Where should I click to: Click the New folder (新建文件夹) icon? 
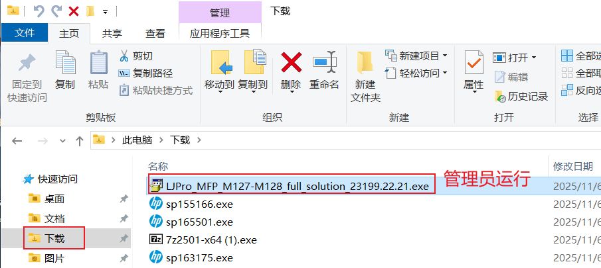coord(365,63)
